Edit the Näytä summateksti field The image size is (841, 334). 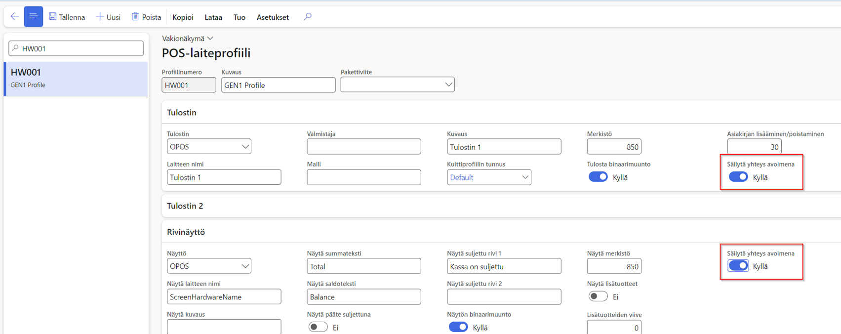coord(364,266)
